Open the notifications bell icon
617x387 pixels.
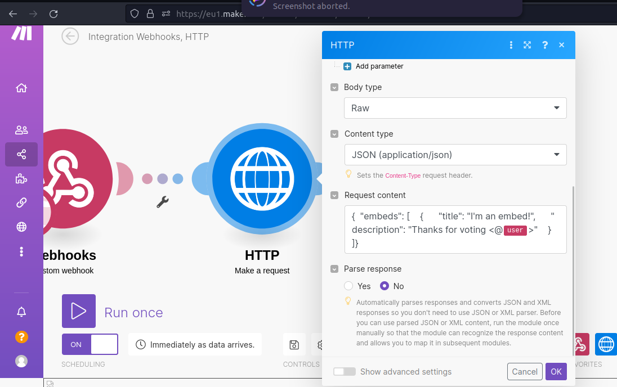[21, 312]
